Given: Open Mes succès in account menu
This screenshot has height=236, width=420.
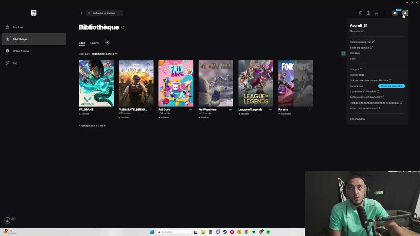Looking at the screenshot, I should pyautogui.click(x=357, y=31).
